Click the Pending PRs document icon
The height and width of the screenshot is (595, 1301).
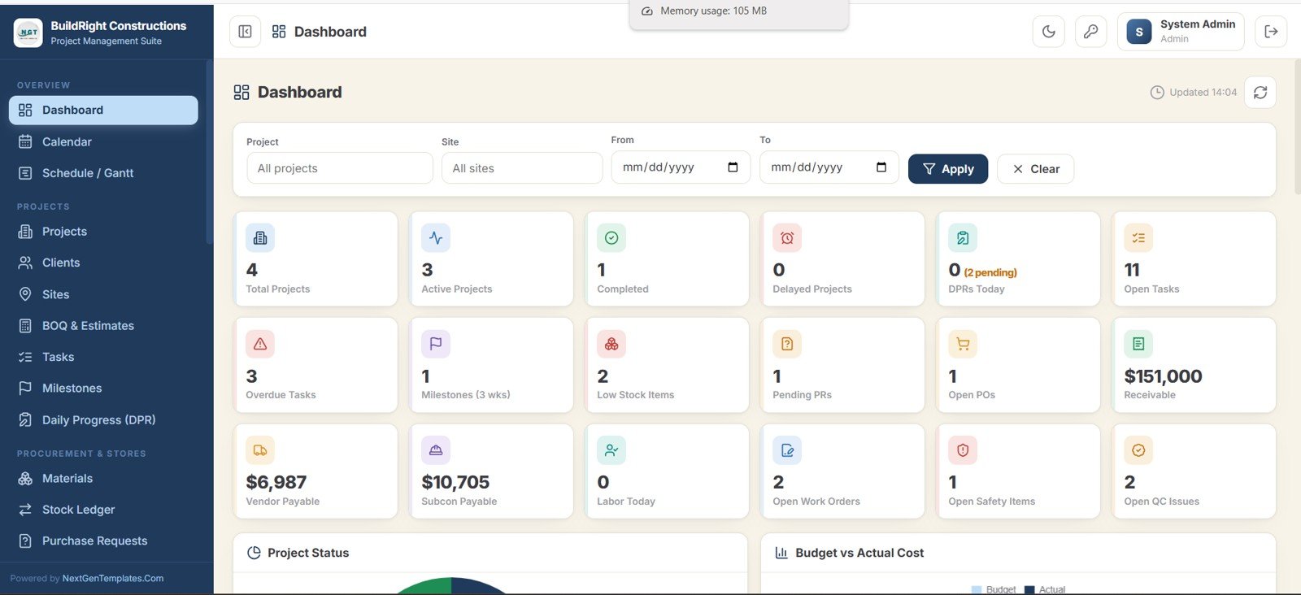tap(787, 344)
